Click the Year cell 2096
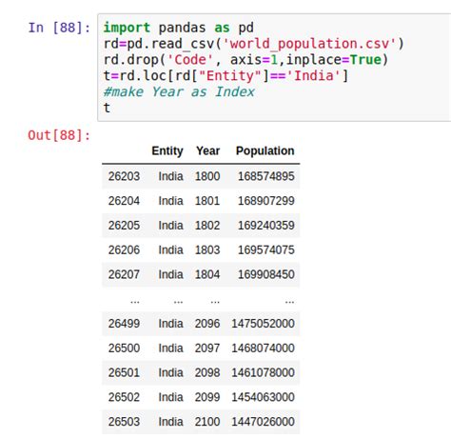 tap(207, 324)
